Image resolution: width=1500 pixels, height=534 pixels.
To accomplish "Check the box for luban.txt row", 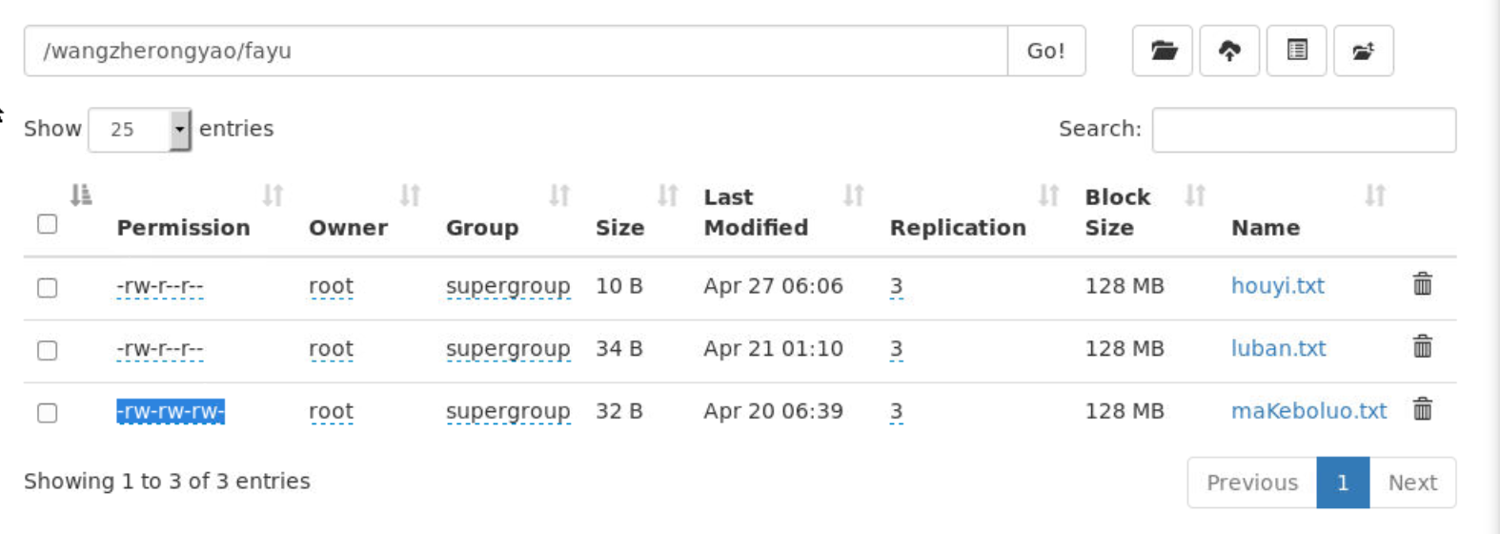I will pos(47,350).
